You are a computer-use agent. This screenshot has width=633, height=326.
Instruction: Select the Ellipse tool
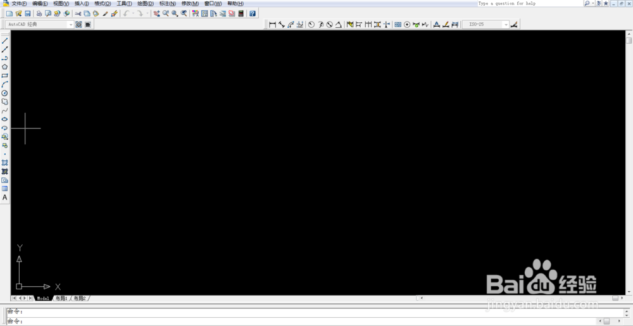point(5,120)
